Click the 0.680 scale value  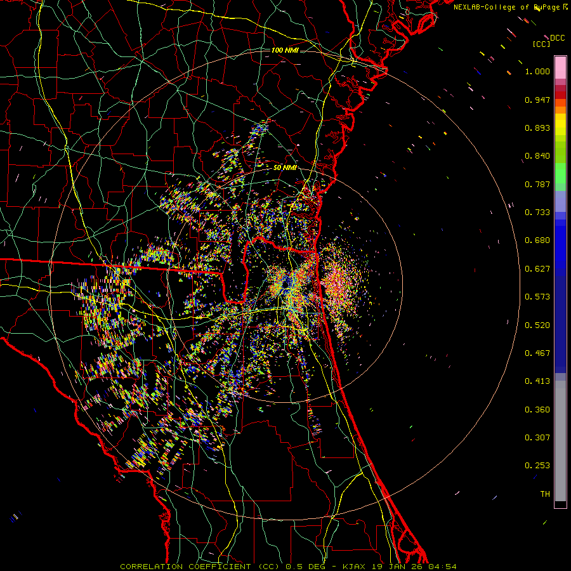pyautogui.click(x=537, y=240)
